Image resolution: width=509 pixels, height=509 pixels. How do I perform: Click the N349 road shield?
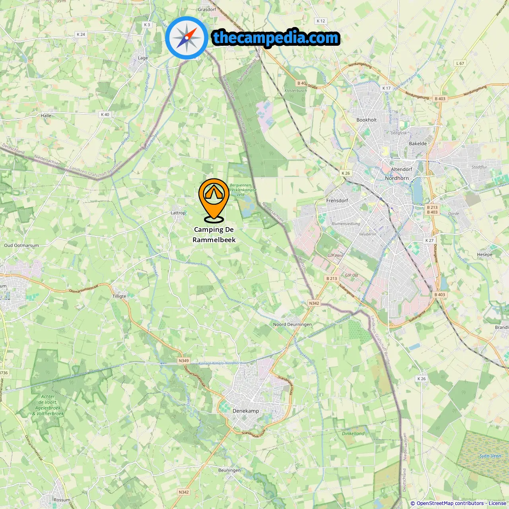click(x=184, y=361)
